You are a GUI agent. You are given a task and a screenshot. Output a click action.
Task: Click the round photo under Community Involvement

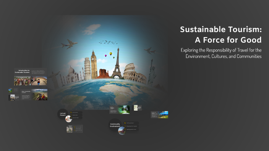(x=122, y=131)
